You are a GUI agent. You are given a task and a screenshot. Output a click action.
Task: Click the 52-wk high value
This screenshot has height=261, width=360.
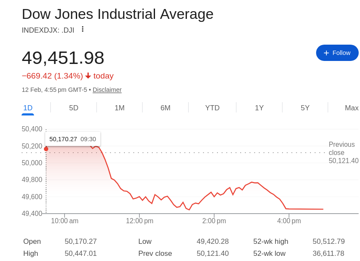click(329, 241)
